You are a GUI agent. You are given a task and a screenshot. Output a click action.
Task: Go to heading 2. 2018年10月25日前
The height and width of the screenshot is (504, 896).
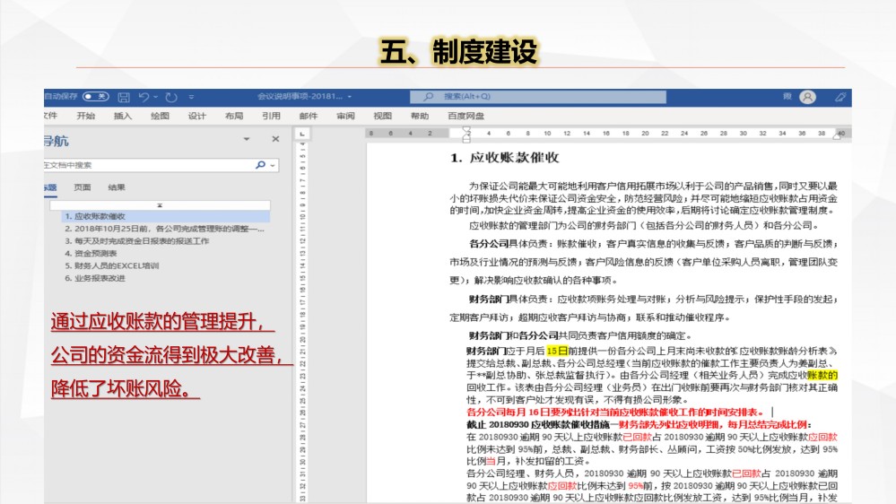(x=165, y=229)
